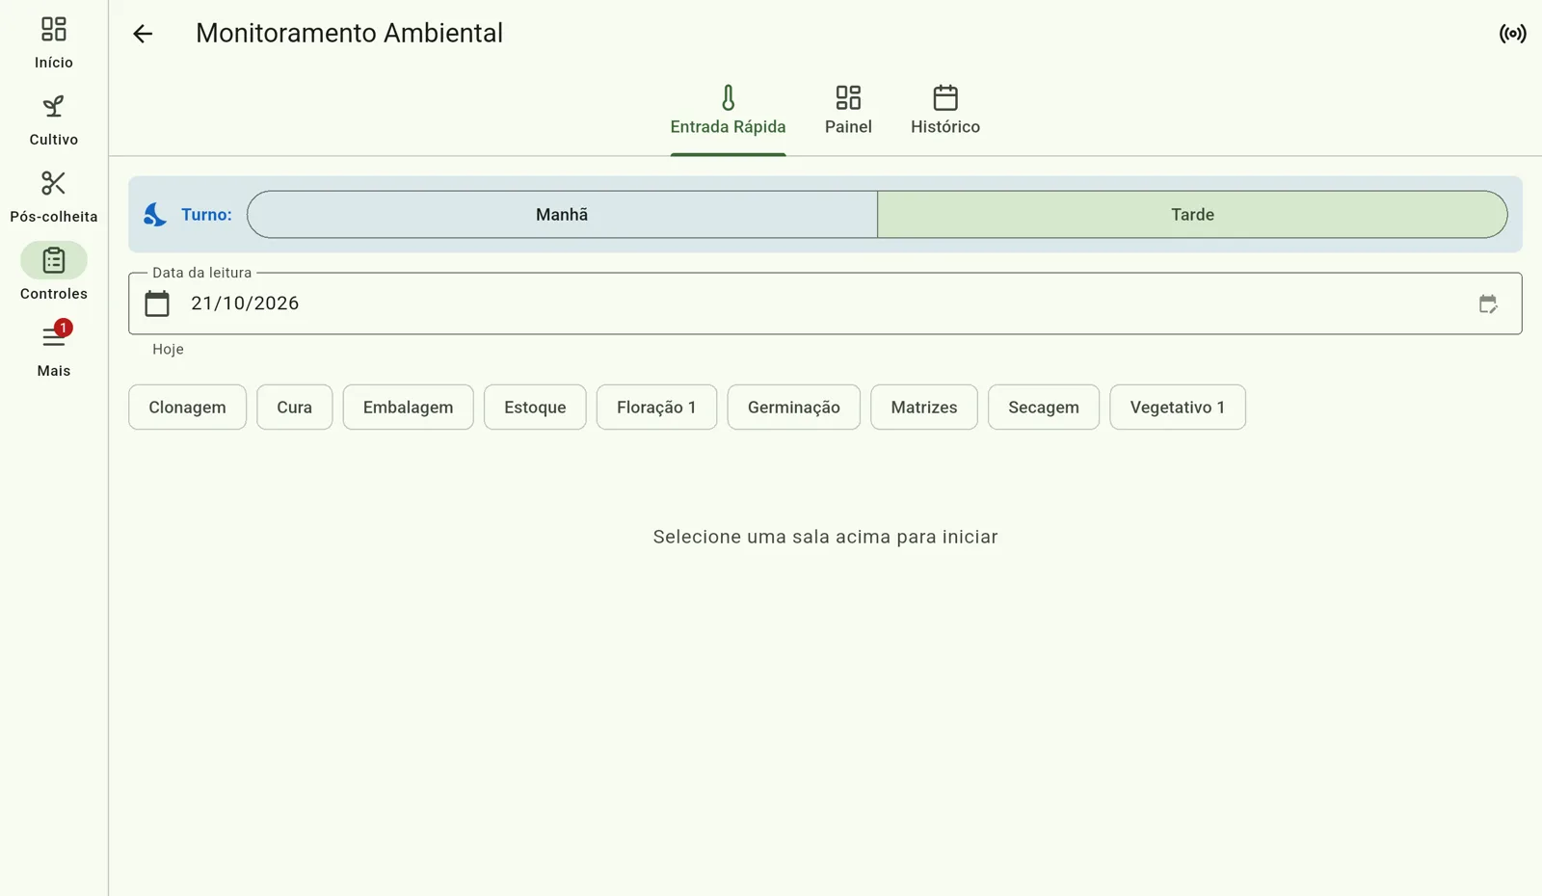Screen dimensions: 1542x896
Task: Open the Cultivo section
Action: coord(54,119)
